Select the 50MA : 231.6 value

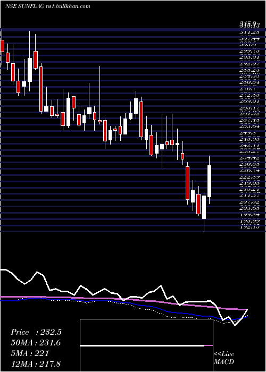click(36, 343)
